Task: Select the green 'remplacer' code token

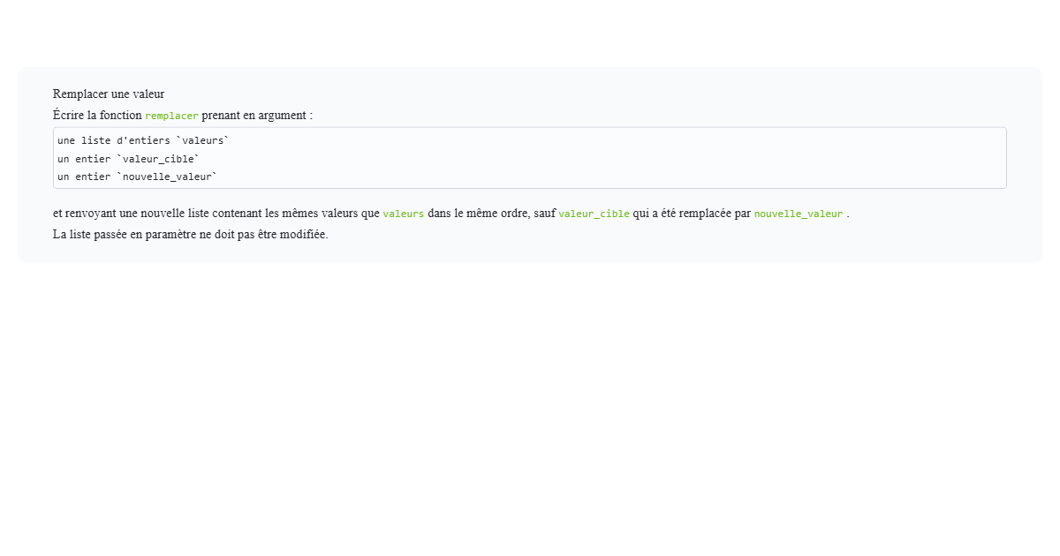Action: (171, 116)
